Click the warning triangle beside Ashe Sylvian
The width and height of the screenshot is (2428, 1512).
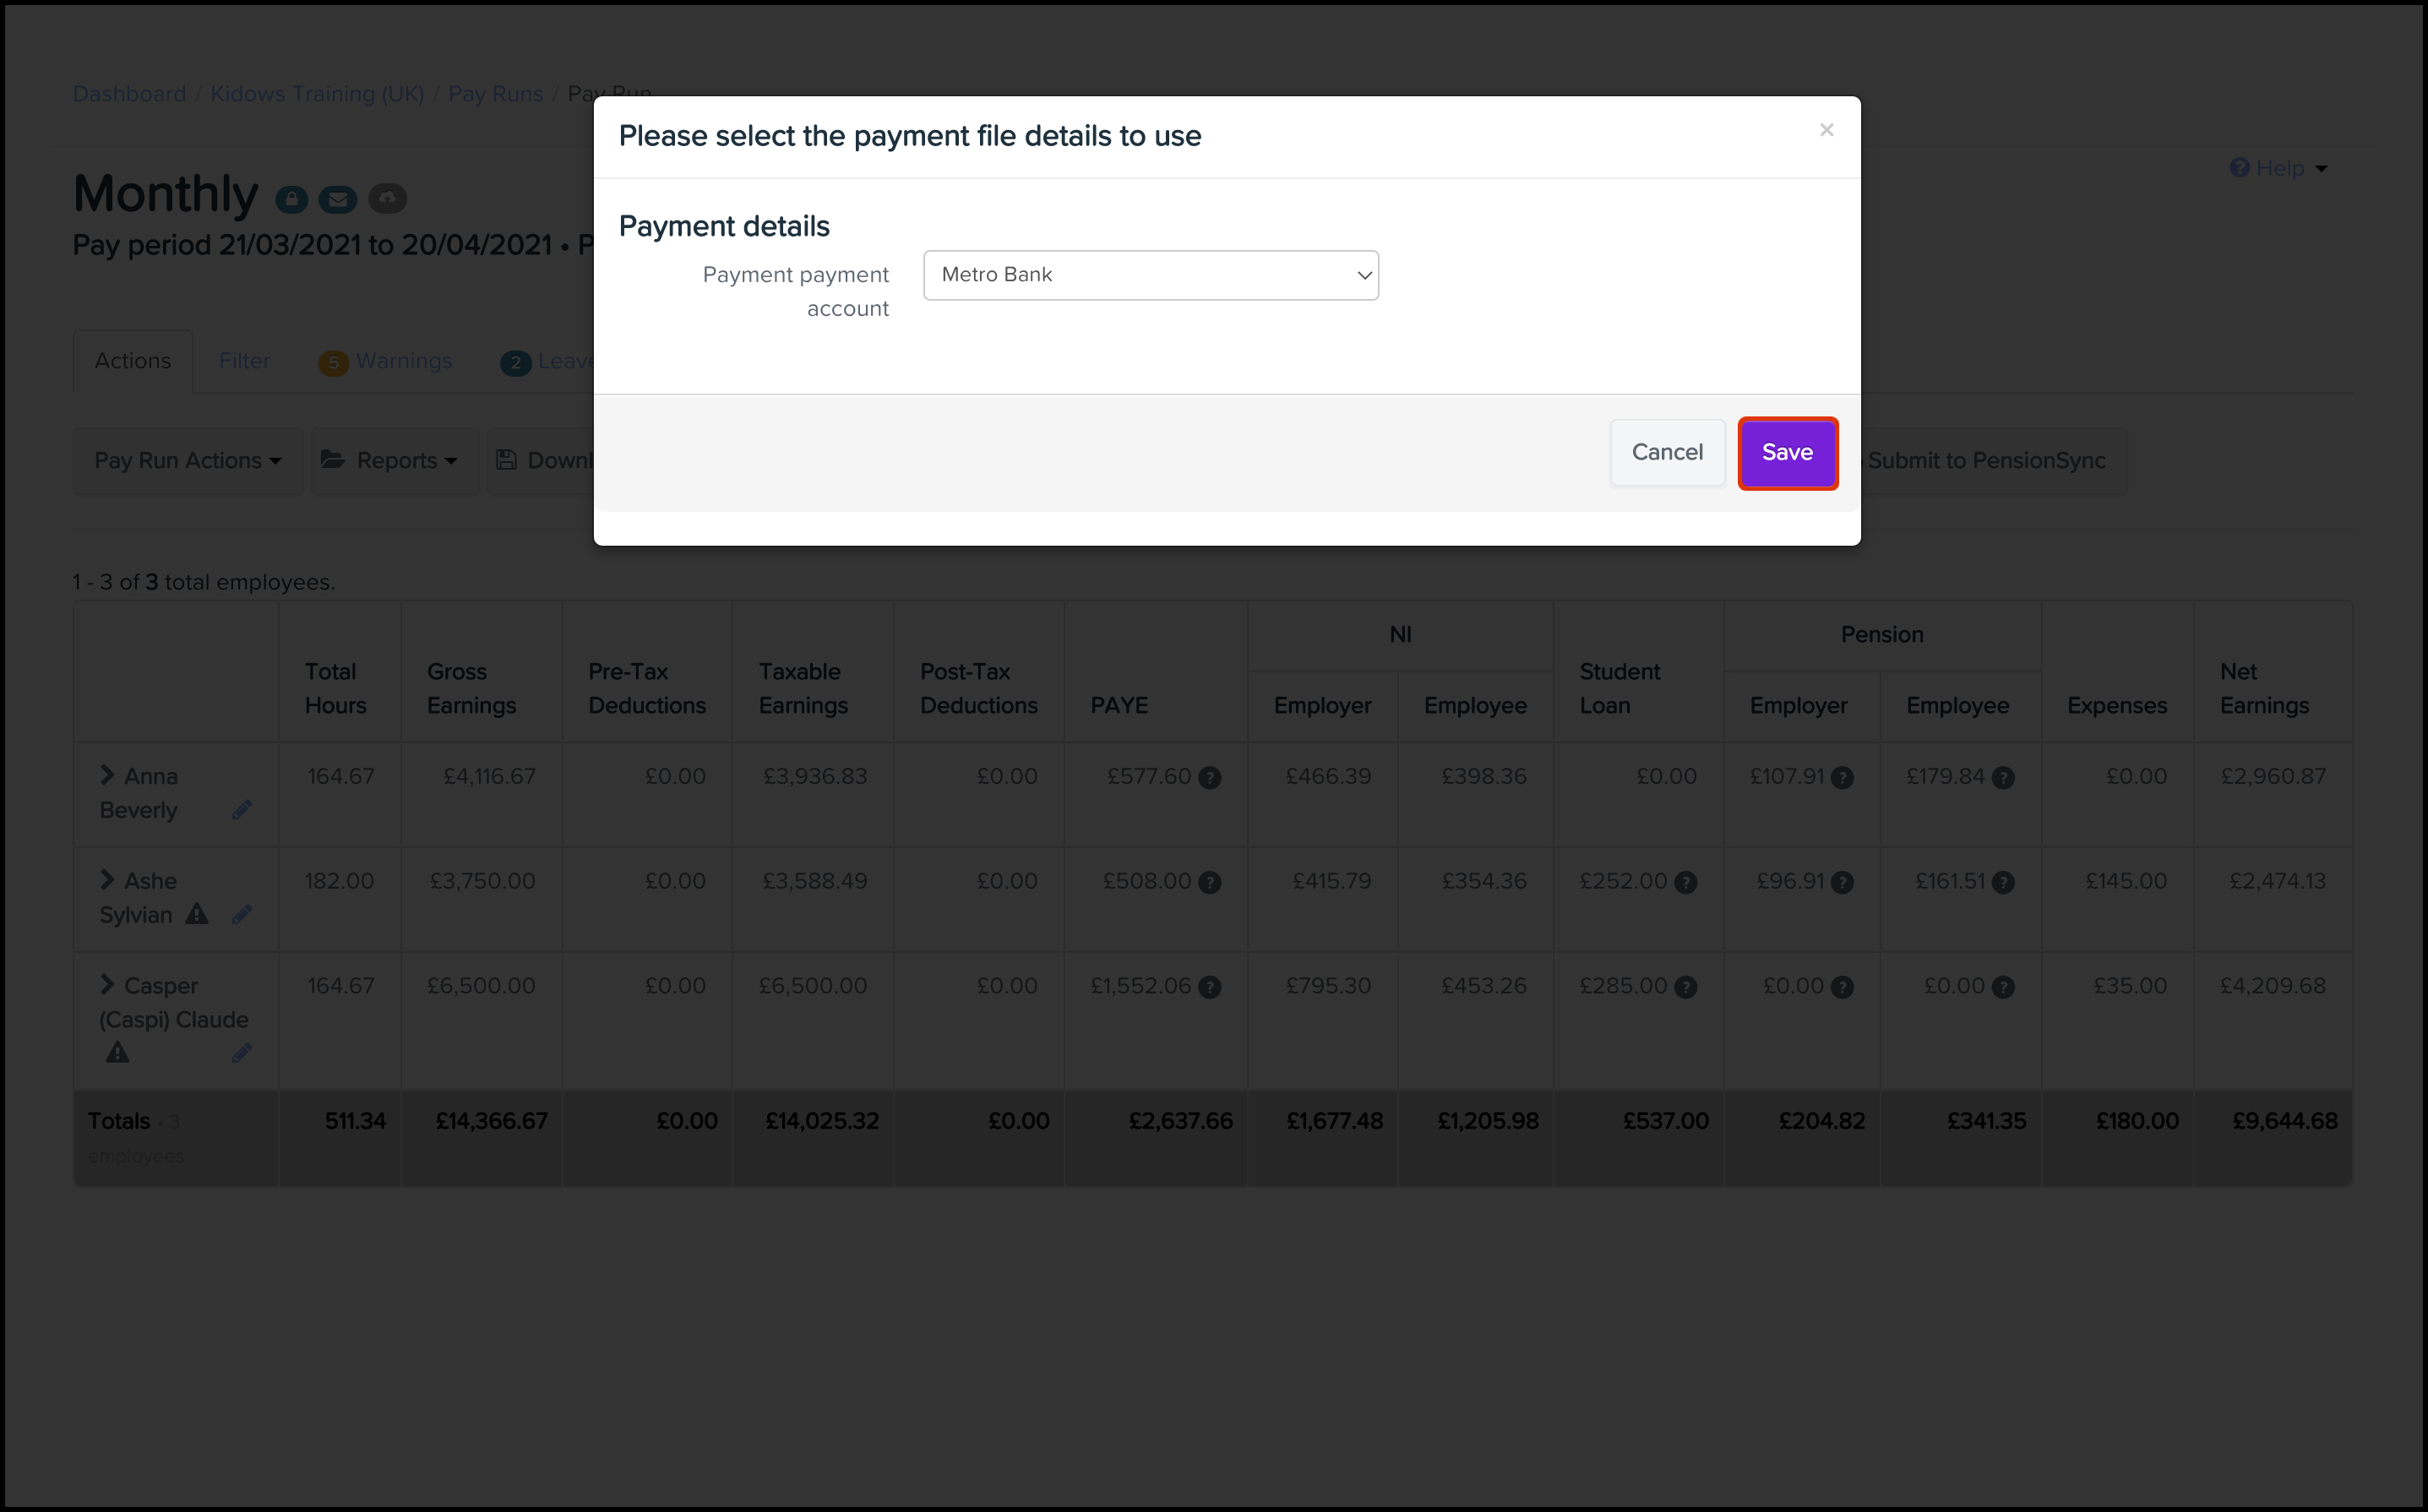(x=197, y=914)
